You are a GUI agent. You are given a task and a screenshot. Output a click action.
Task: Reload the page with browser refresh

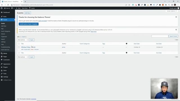point(8,5)
